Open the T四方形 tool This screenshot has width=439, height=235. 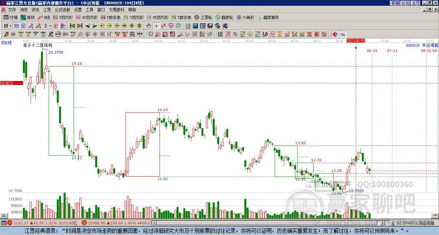point(134,17)
